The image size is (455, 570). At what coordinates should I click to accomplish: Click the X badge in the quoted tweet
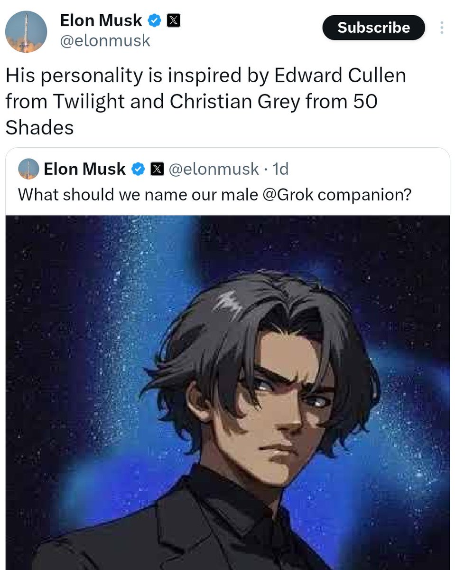(157, 169)
